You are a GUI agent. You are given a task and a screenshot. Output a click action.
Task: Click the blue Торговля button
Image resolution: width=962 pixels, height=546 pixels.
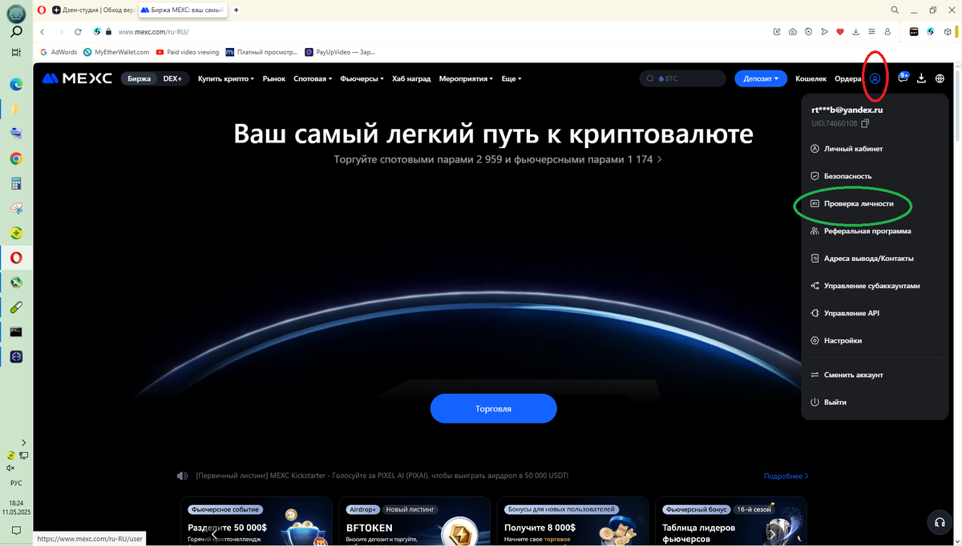(x=493, y=408)
